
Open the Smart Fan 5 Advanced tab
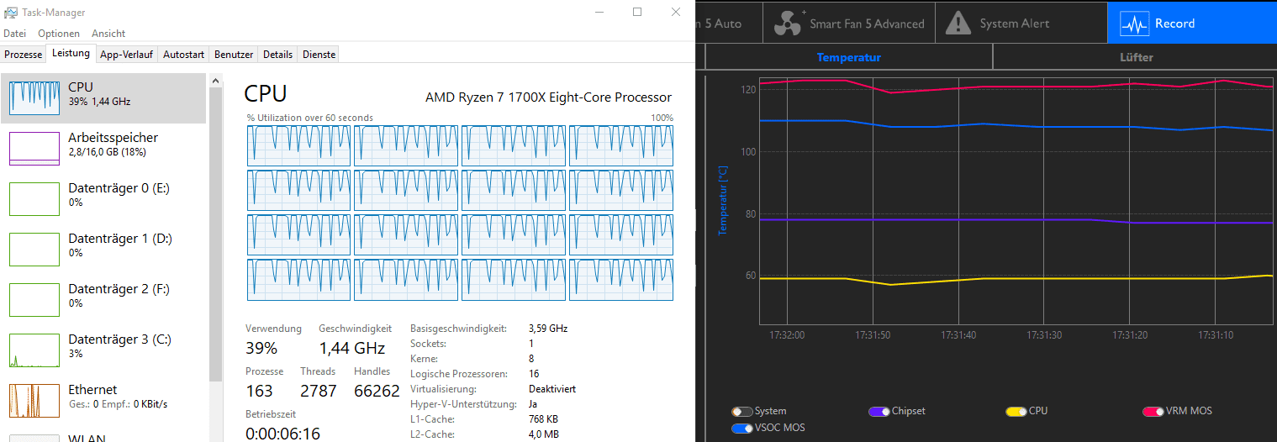pyautogui.click(x=849, y=24)
